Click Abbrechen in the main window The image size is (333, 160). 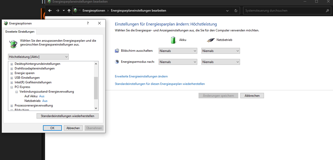click(x=252, y=96)
